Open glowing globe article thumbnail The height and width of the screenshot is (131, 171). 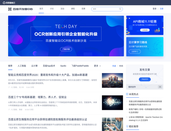coord(112,103)
